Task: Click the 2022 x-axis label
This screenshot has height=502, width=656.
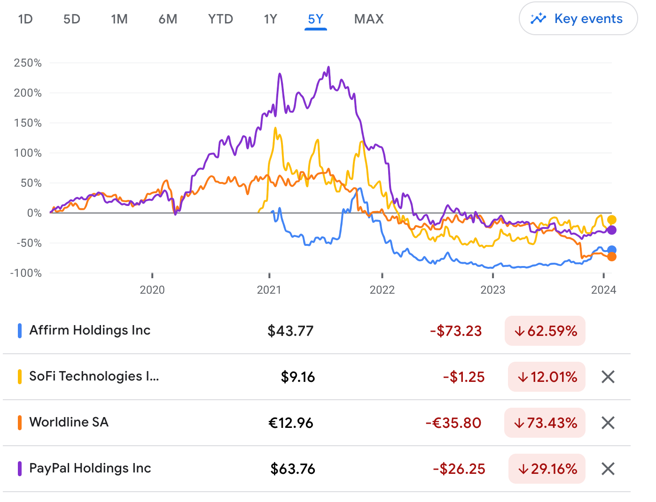Action: coord(382,289)
